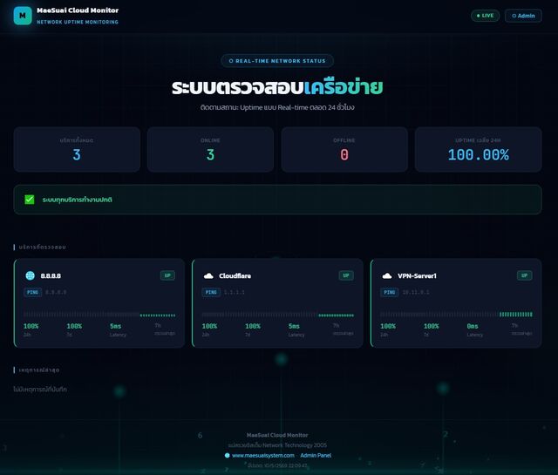This screenshot has width=558, height=475.
Task: Open the Cloudflare service title
Action: (x=235, y=275)
